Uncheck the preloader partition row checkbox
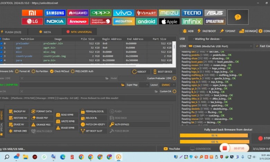270x162 pixels. pos(1,44)
